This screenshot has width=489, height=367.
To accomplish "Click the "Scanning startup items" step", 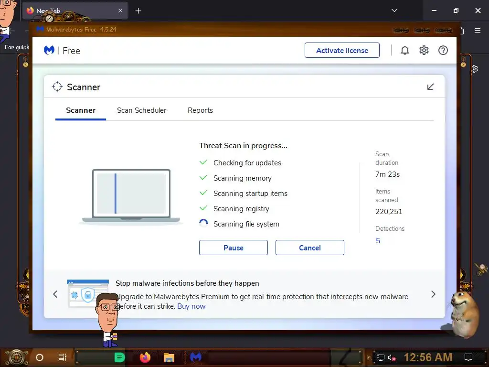I will pos(250,194).
